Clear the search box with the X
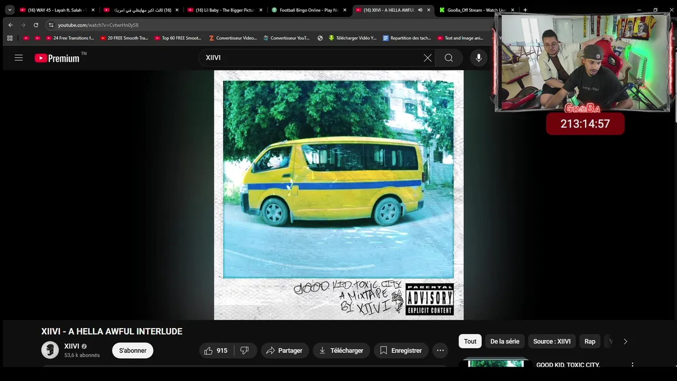 tap(427, 58)
